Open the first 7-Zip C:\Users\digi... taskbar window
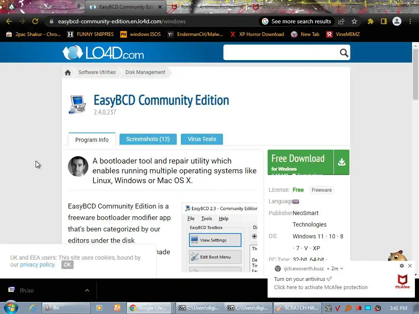Screen dimensions: 419x314 coord(199,308)
